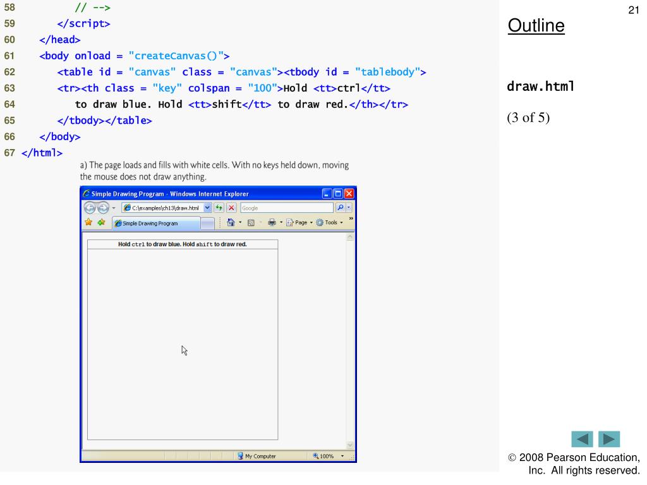Click the browser Forward arrow button

click(x=102, y=208)
